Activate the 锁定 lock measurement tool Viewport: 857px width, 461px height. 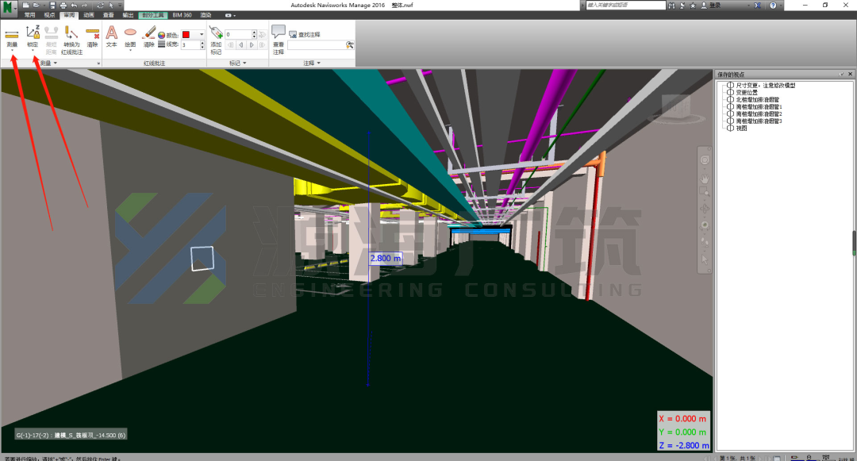point(33,36)
